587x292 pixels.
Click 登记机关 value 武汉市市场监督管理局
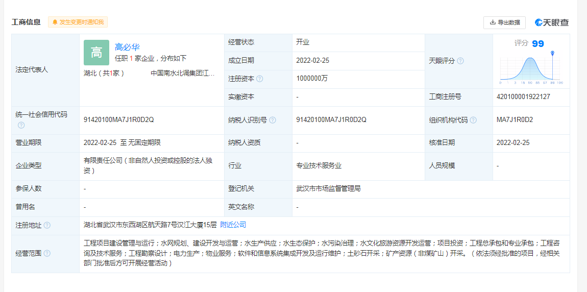coord(328,189)
